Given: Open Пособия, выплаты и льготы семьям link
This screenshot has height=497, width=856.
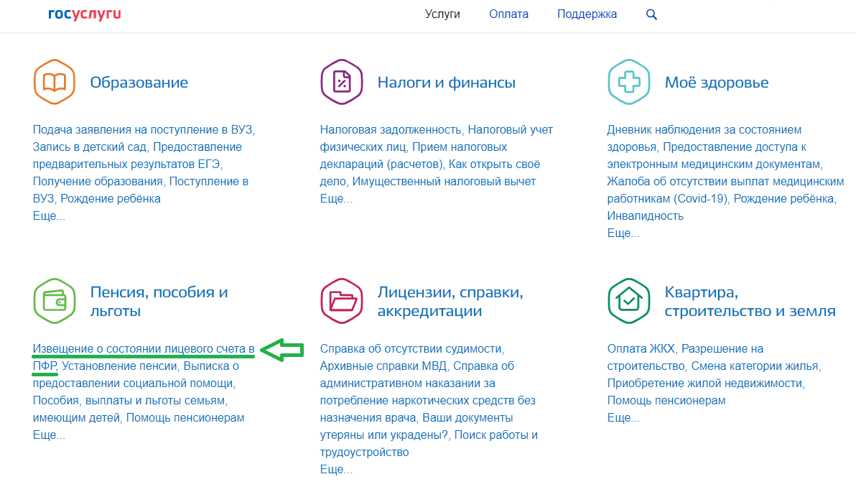Looking at the screenshot, I should 129,400.
